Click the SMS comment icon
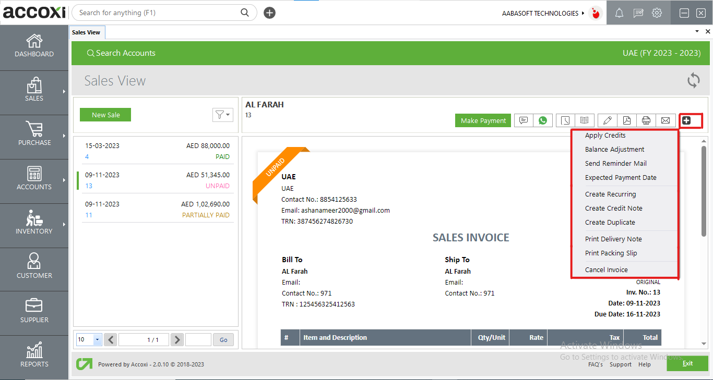The height and width of the screenshot is (380, 713). click(x=523, y=120)
